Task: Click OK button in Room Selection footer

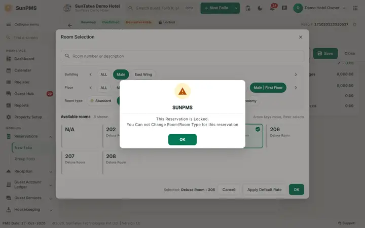Action: (x=297, y=189)
